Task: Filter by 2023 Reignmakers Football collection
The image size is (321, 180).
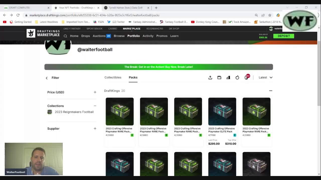Action: 74,112
